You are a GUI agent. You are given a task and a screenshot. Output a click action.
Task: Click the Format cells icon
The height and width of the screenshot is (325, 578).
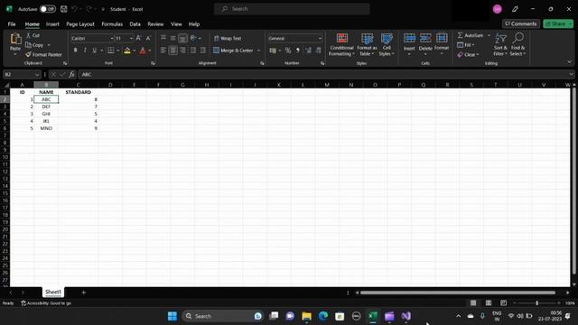[442, 38]
